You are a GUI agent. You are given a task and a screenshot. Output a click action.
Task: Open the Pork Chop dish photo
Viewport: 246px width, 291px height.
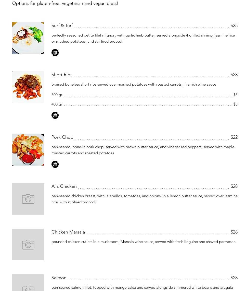point(28,150)
